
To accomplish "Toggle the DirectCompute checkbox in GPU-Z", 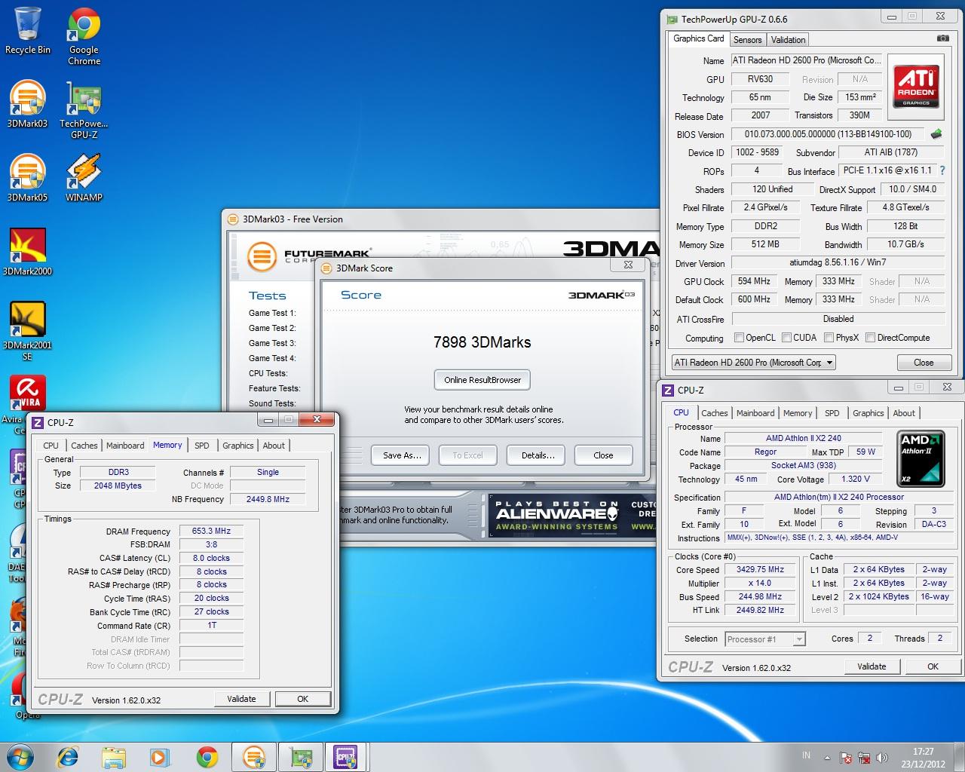I will pyautogui.click(x=870, y=338).
